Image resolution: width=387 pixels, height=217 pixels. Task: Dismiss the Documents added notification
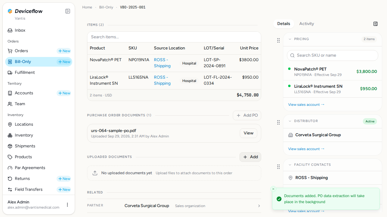[x=273, y=189]
